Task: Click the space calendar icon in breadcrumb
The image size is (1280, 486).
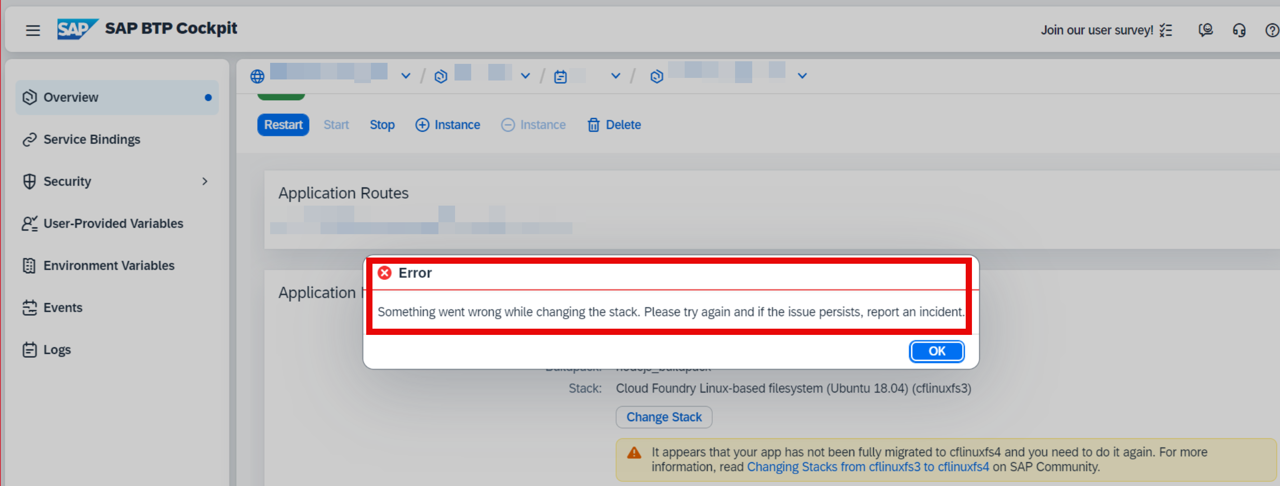Action: coord(560,76)
